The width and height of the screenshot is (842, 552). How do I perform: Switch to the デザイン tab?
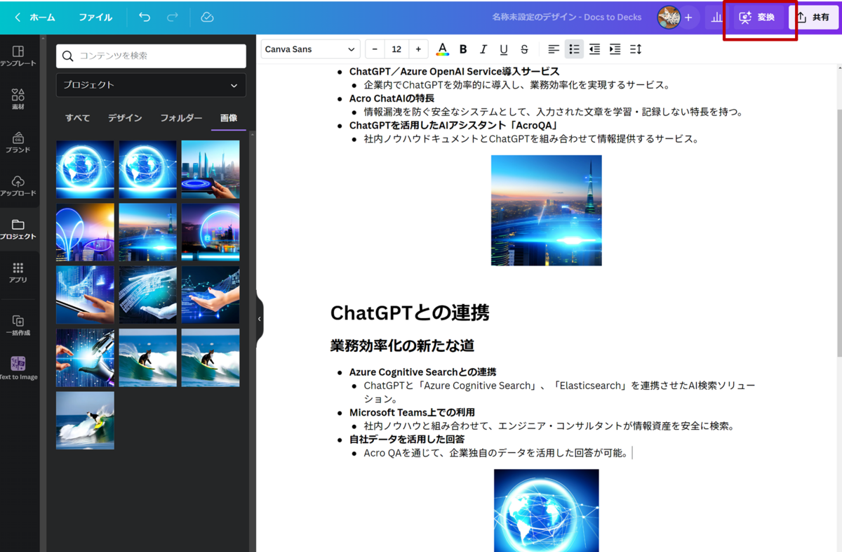point(125,118)
